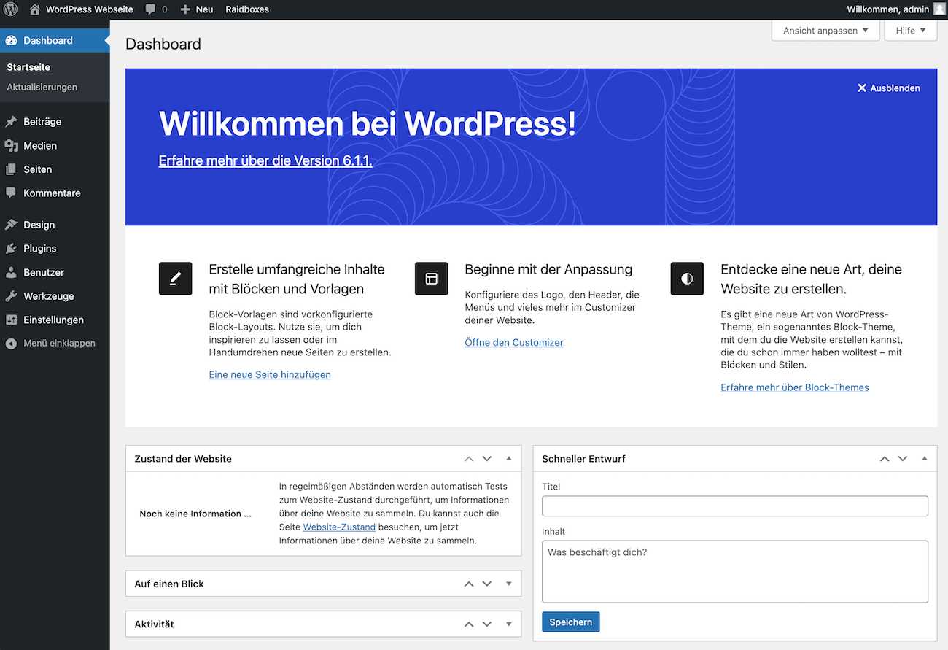Screen dimensions: 948x650
Task: Click the Menü einklappen arrow icon
Action: [x=11, y=343]
